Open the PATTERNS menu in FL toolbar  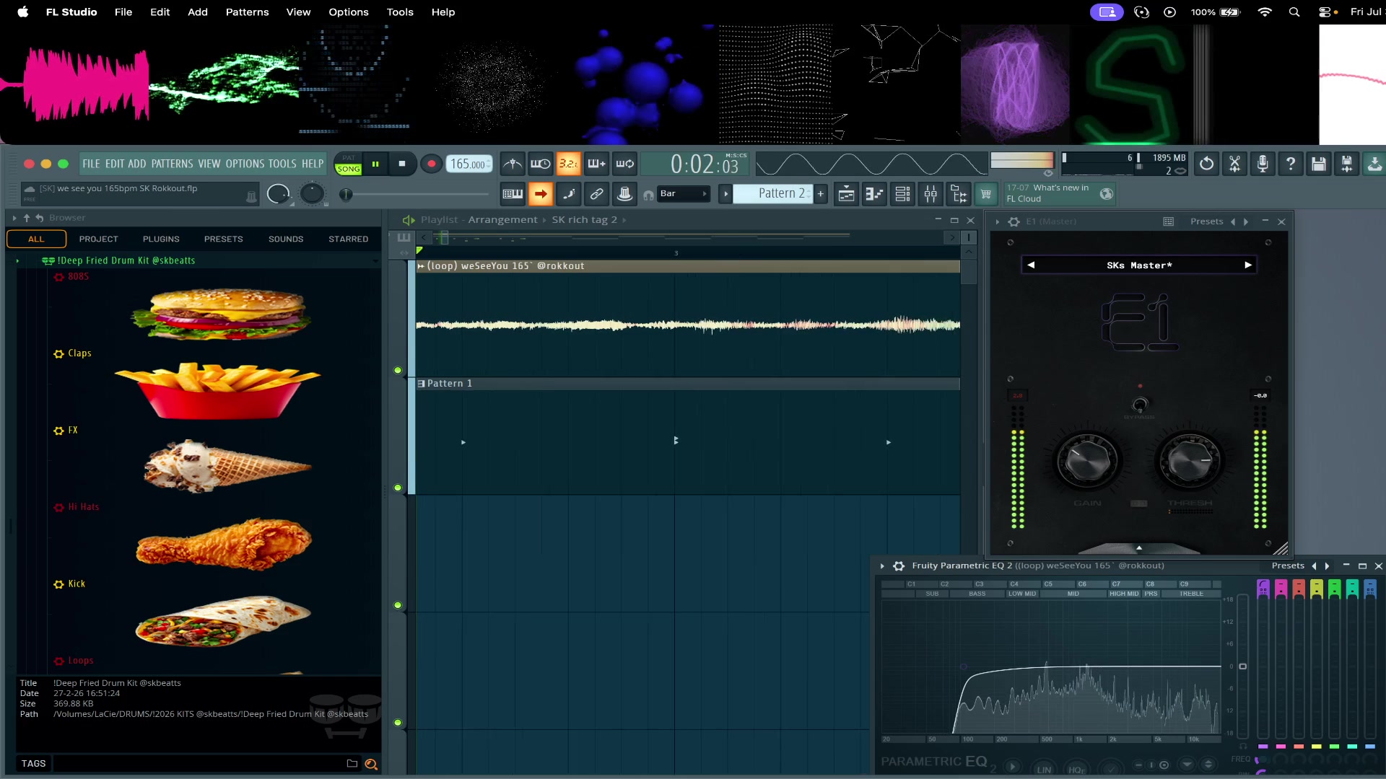click(172, 164)
